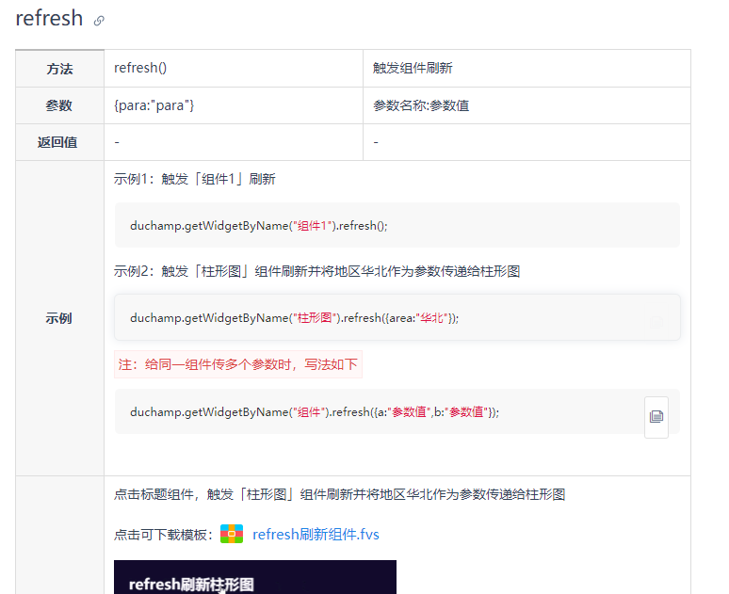The height and width of the screenshot is (594, 729).
Task: Click the 点击可下载模板 label
Action: 163,535
